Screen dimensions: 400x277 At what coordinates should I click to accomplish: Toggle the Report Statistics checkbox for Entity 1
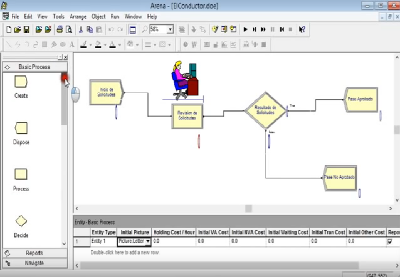[390, 241]
